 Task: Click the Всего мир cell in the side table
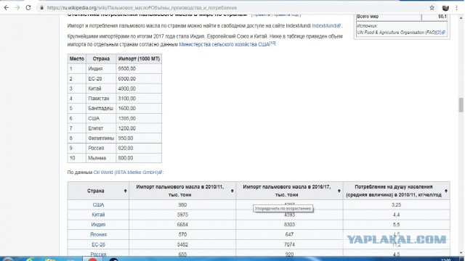389,17
